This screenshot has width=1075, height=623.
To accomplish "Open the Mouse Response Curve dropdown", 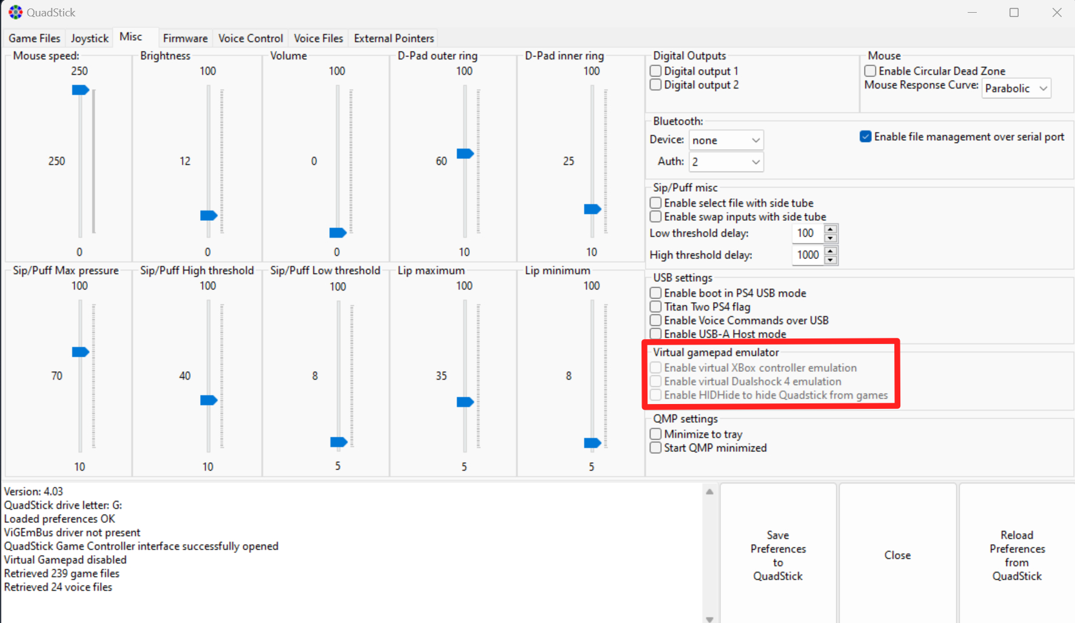I will tap(1016, 89).
